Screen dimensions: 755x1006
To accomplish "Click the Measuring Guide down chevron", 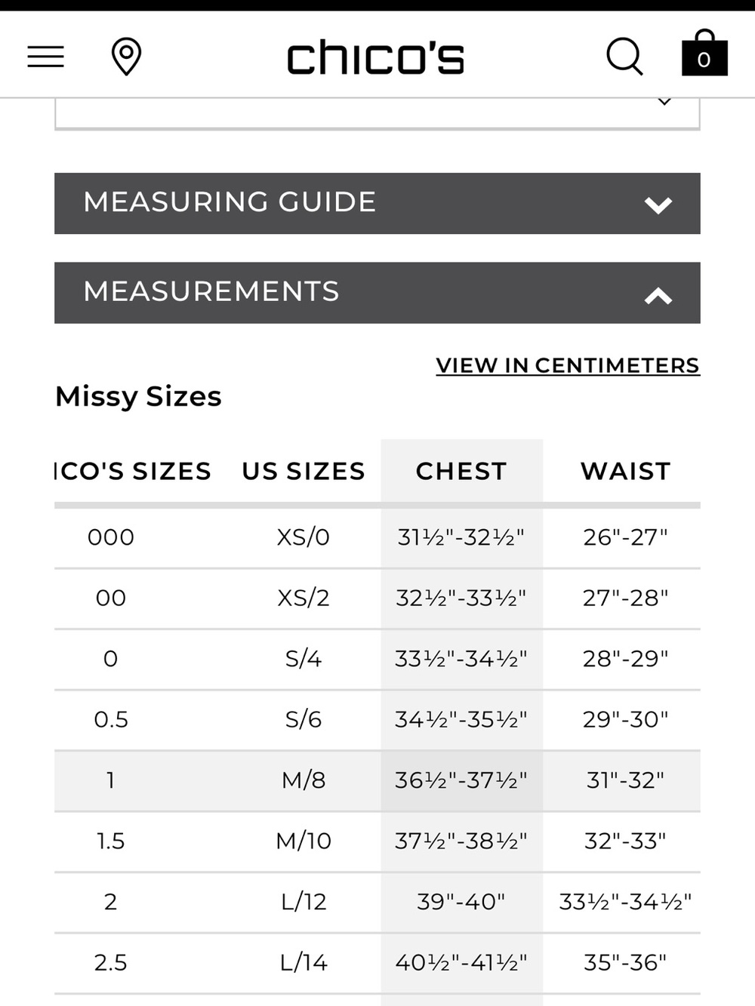I will coord(658,205).
